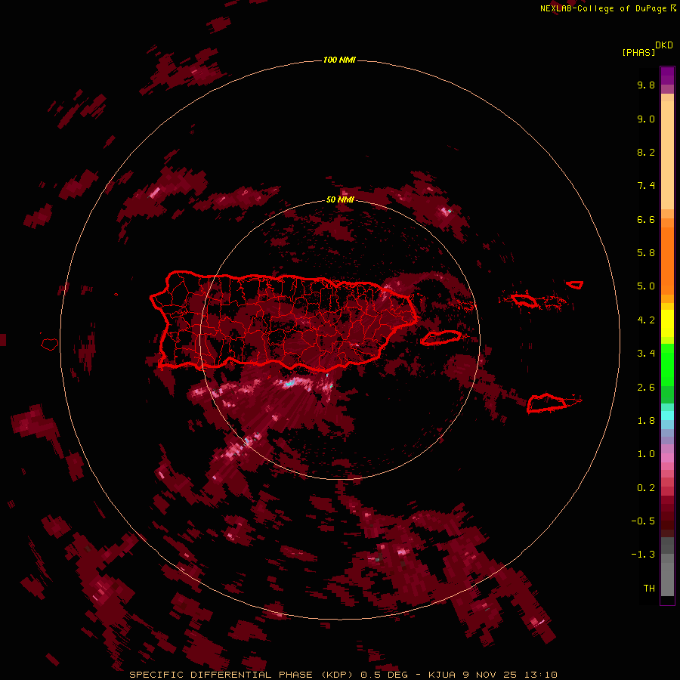The width and height of the screenshot is (680, 680).
Task: Click the 1.0 legend value label
Action: [646, 454]
